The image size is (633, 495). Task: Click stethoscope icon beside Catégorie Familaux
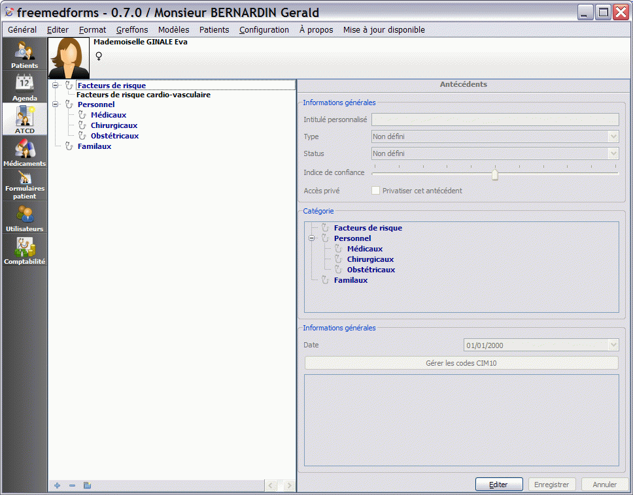click(326, 280)
